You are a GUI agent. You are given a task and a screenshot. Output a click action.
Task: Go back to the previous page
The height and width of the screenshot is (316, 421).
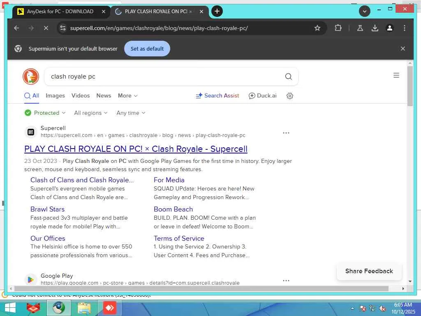(16, 28)
